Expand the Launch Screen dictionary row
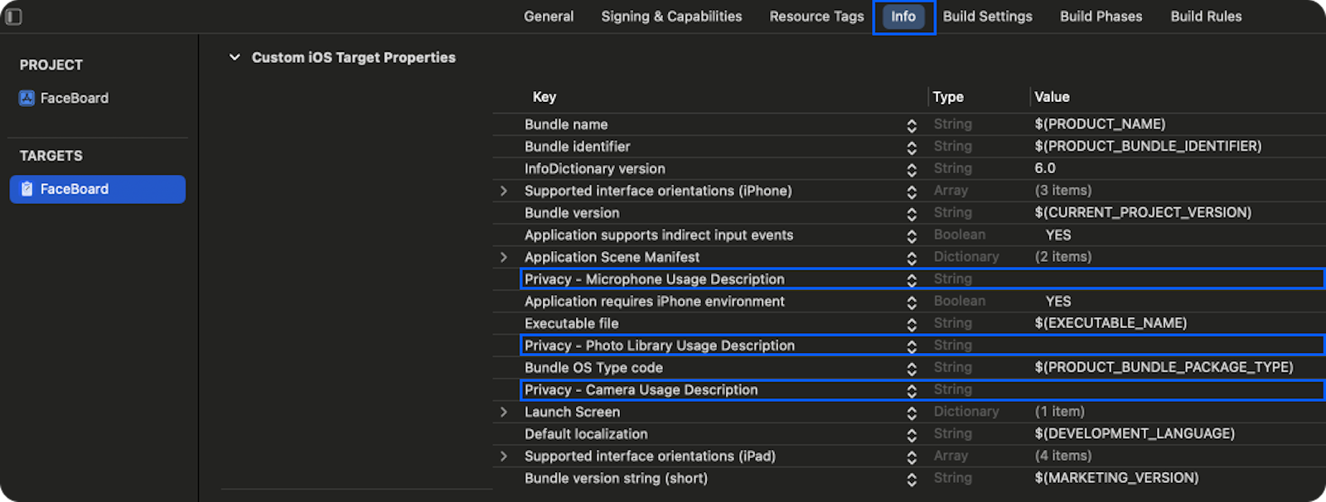The width and height of the screenshot is (1326, 502). pos(504,412)
